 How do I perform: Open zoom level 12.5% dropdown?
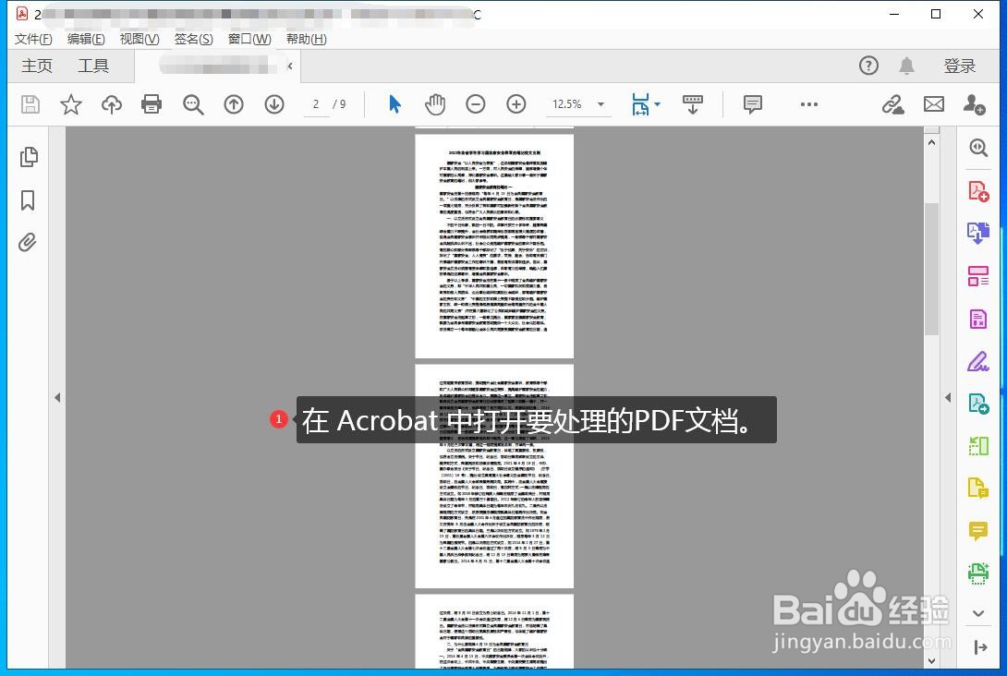point(601,104)
